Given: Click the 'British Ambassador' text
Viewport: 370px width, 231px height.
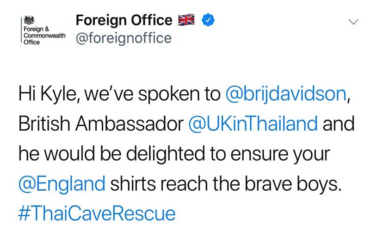Looking at the screenshot, I should [x=101, y=123].
